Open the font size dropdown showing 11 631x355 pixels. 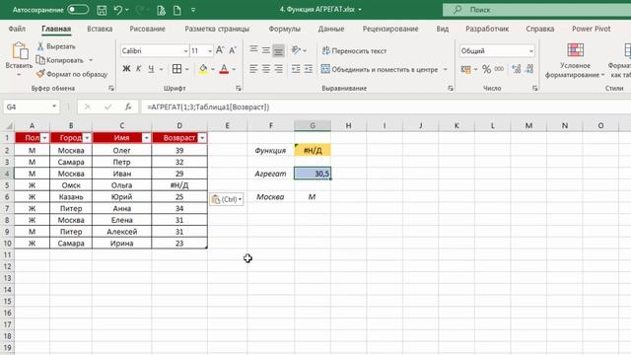pos(210,51)
